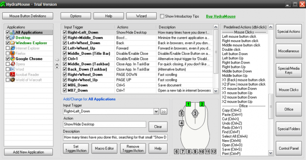Select button 10 on the mouse diagram

[x=201, y=152]
